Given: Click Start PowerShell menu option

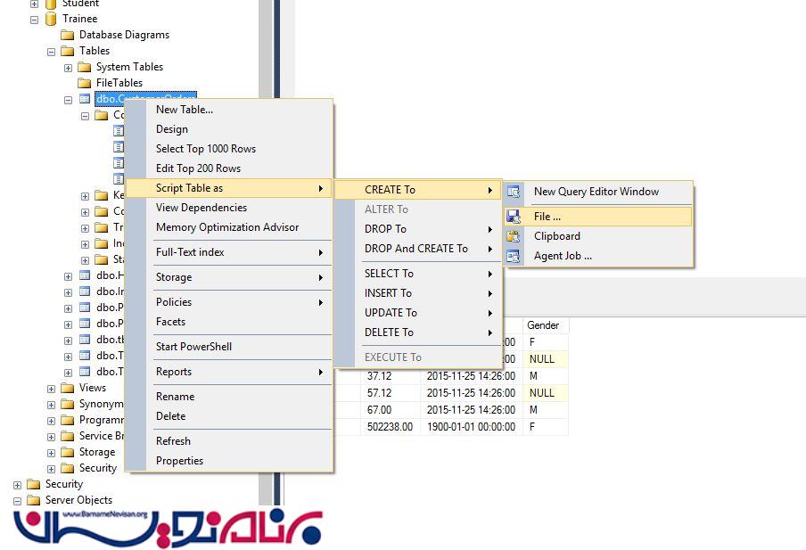Looking at the screenshot, I should tap(193, 347).
